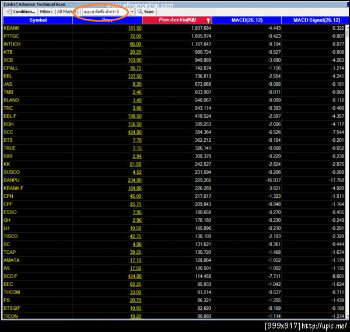Viewport: 350px width, 332px height.
Task: Click the vertical scrollbar of results table
Action: point(347,172)
